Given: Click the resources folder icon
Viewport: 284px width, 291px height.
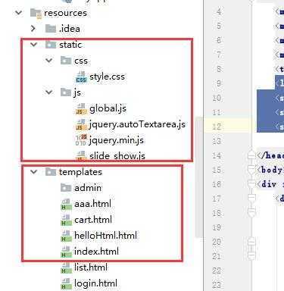Looking at the screenshot, I should (x=36, y=13).
